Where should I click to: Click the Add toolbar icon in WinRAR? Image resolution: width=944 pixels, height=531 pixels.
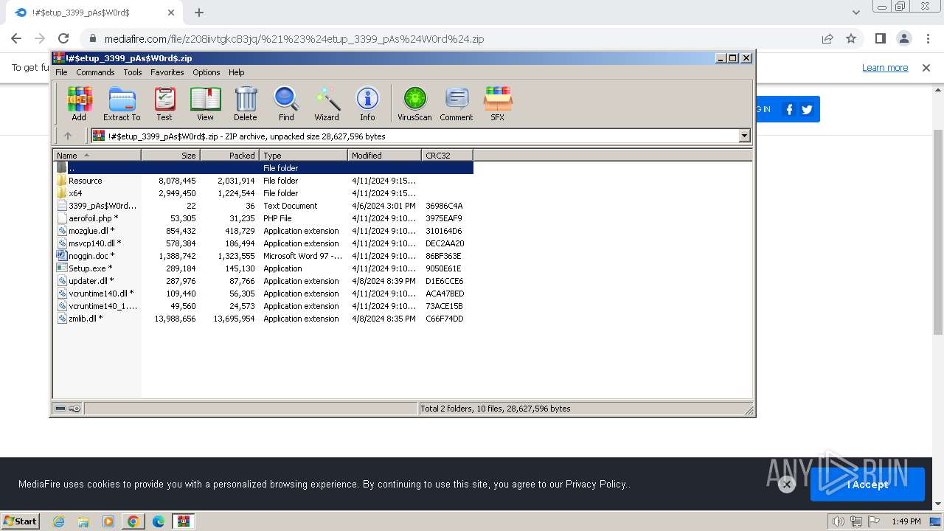(79, 104)
